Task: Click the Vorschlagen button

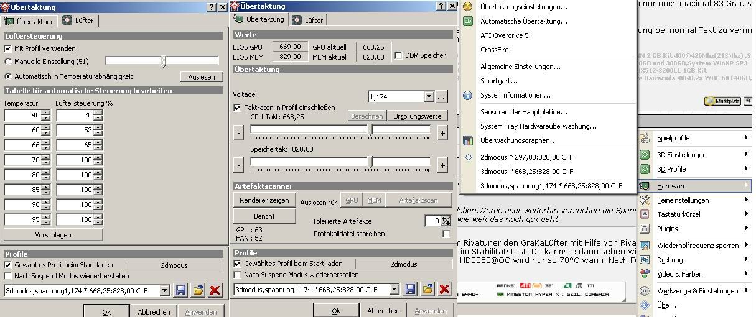Action: (x=53, y=235)
